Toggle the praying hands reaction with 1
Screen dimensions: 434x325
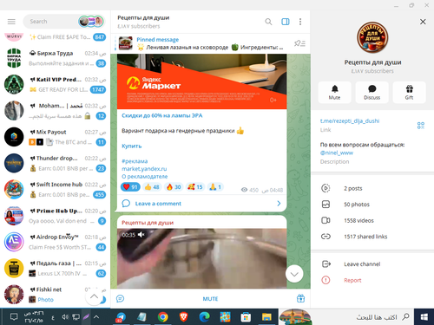215,187
